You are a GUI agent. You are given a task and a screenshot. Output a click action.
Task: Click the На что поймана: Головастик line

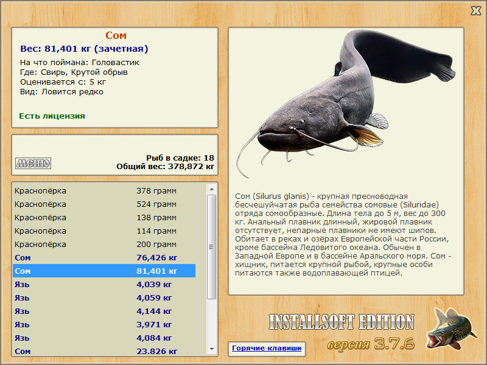[80, 63]
